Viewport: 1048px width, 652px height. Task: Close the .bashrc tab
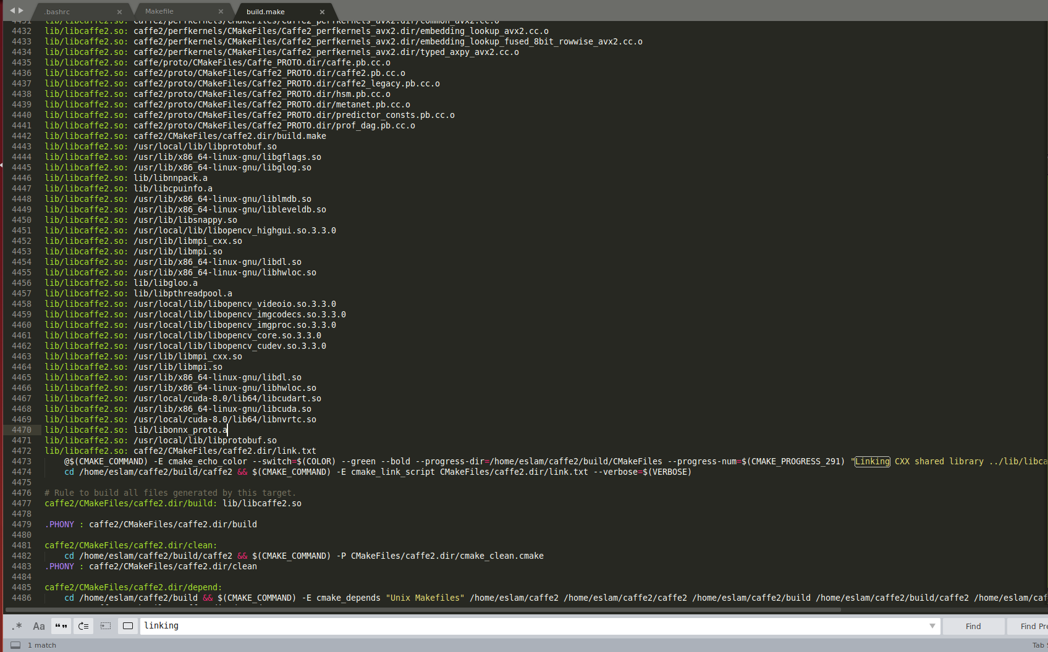(119, 11)
